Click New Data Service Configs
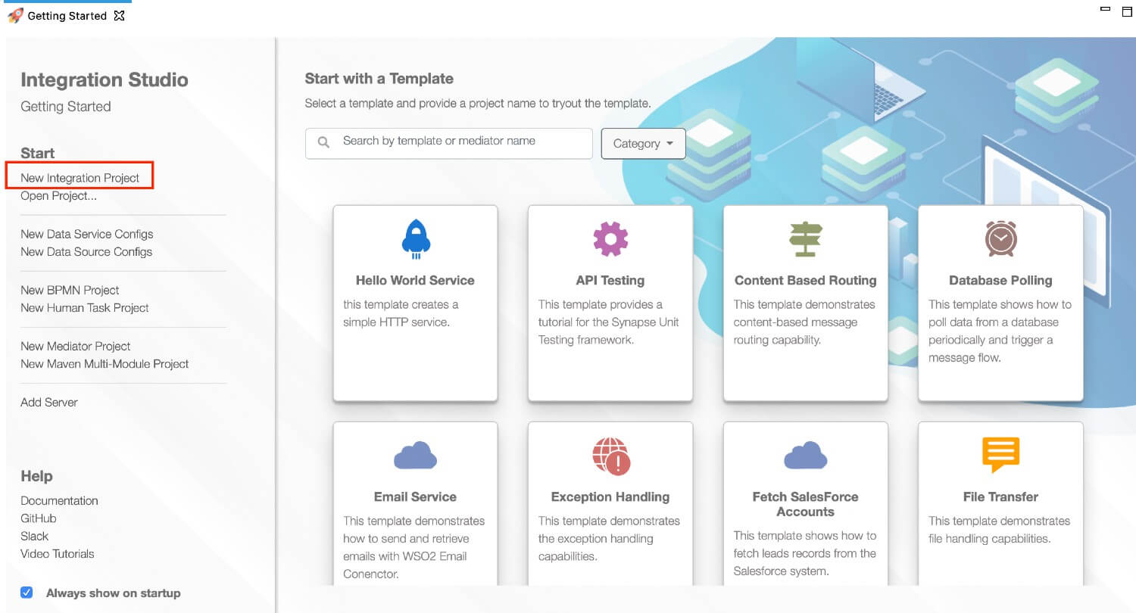The height and width of the screenshot is (613, 1136). click(x=86, y=234)
